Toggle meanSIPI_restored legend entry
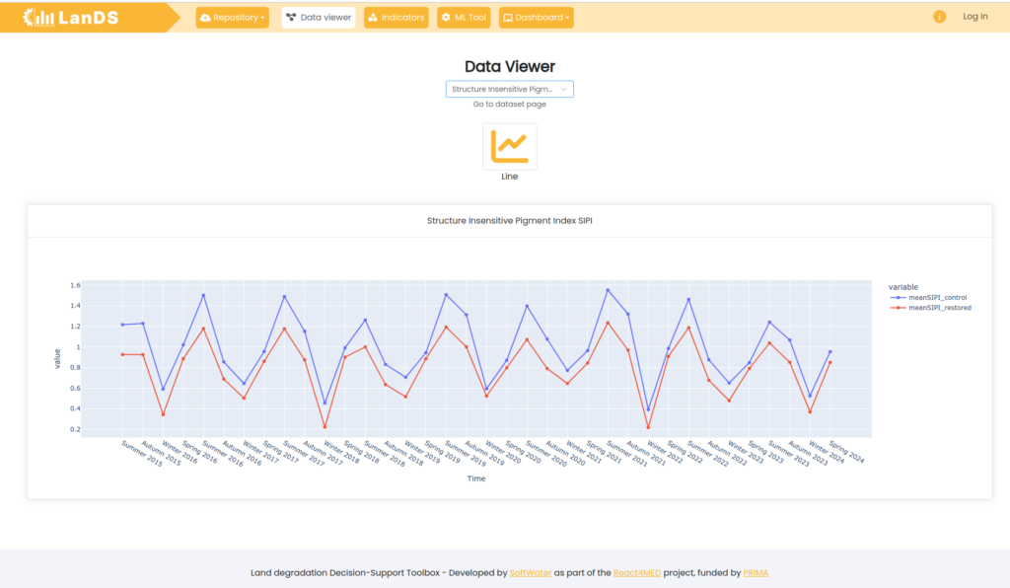 931,308
